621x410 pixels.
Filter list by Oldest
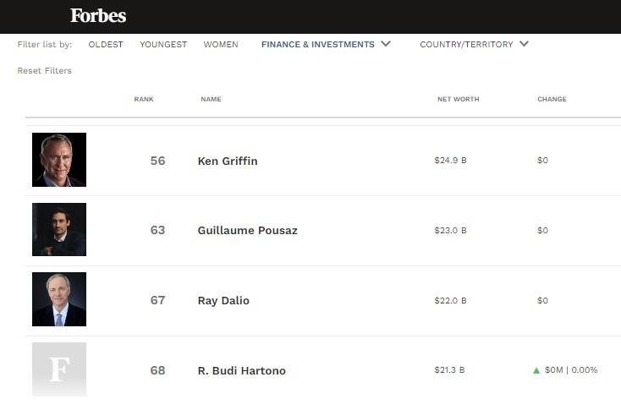(106, 44)
